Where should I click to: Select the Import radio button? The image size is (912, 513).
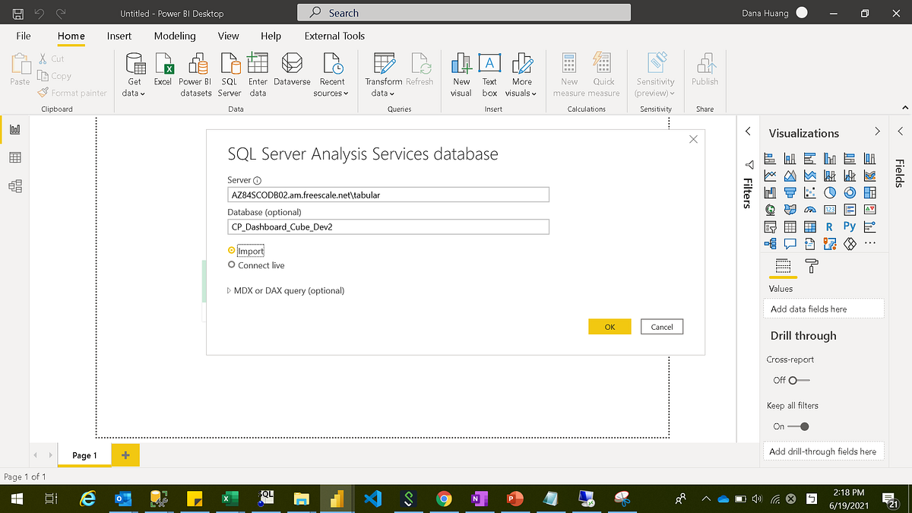coord(232,249)
